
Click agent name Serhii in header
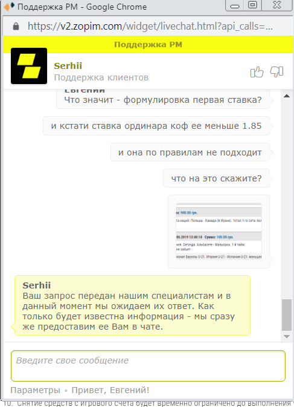68,66
